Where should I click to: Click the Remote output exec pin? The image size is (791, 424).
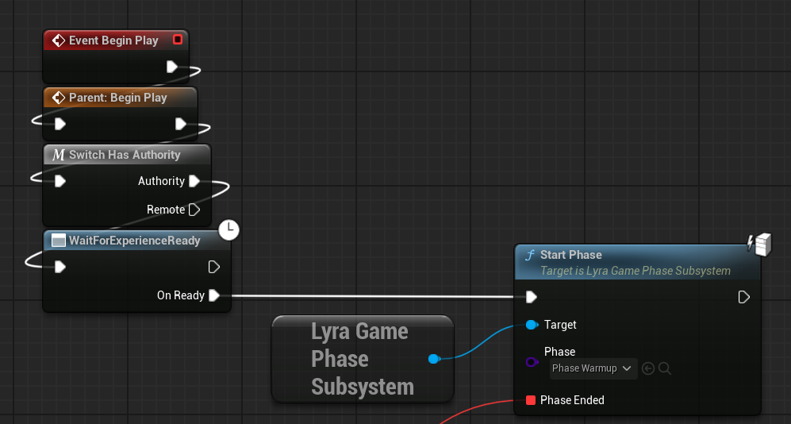(194, 210)
